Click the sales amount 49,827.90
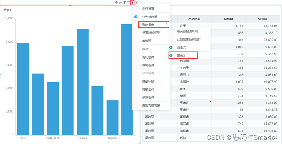Image resolution: width=282 pixels, height=144 pixels. click(270, 82)
